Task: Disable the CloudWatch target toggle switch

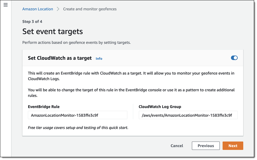Action: [x=234, y=58]
